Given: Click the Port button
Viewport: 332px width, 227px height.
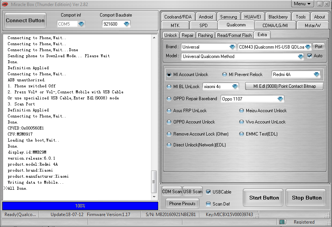Looking at the screenshot, I should [x=318, y=47].
